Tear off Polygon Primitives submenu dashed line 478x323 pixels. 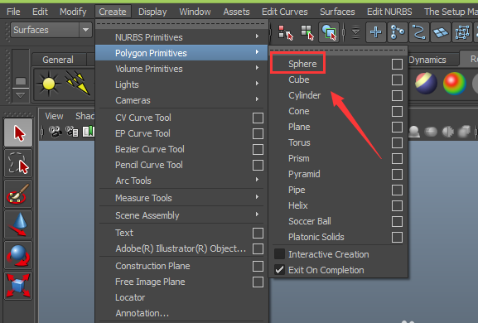pos(338,51)
